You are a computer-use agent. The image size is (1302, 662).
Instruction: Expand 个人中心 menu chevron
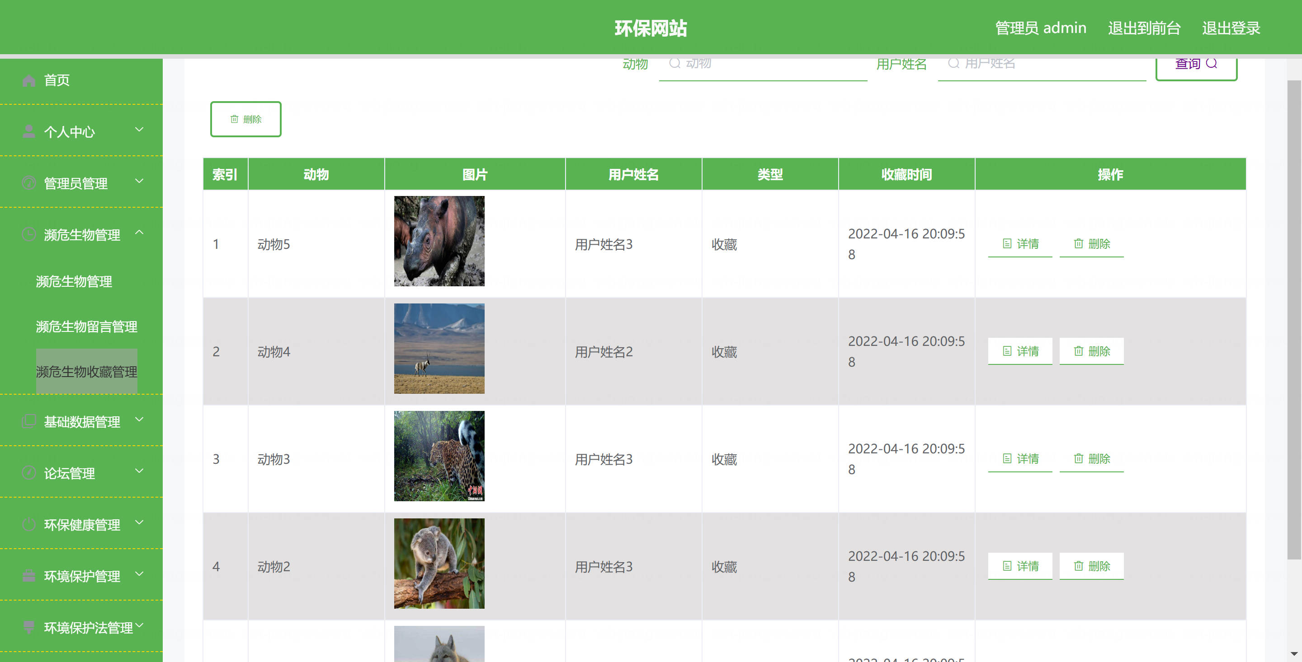[140, 130]
